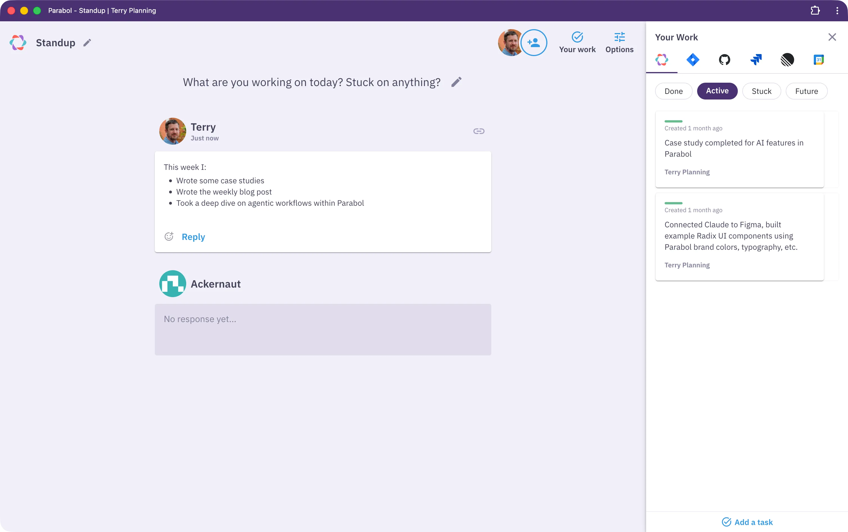Click the 'What are you working on today?' prompt

(x=312, y=82)
